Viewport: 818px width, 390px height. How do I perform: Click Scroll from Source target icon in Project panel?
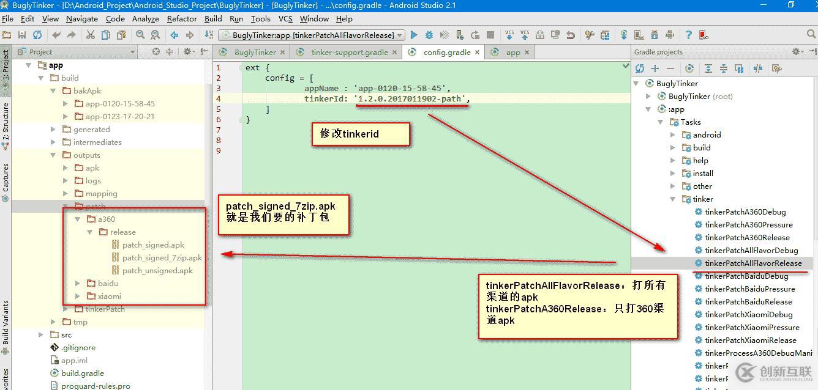(x=156, y=52)
